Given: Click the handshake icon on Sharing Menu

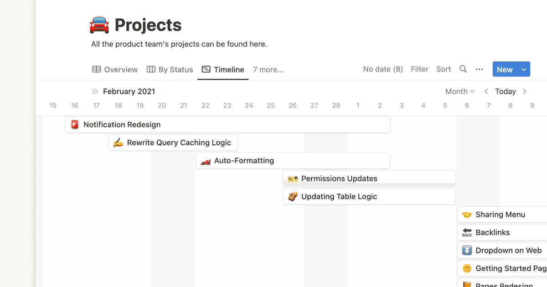Looking at the screenshot, I should (x=467, y=214).
